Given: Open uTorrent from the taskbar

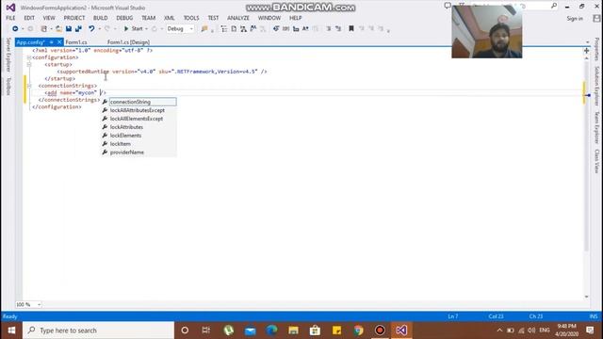Looking at the screenshot, I should coord(229,331).
